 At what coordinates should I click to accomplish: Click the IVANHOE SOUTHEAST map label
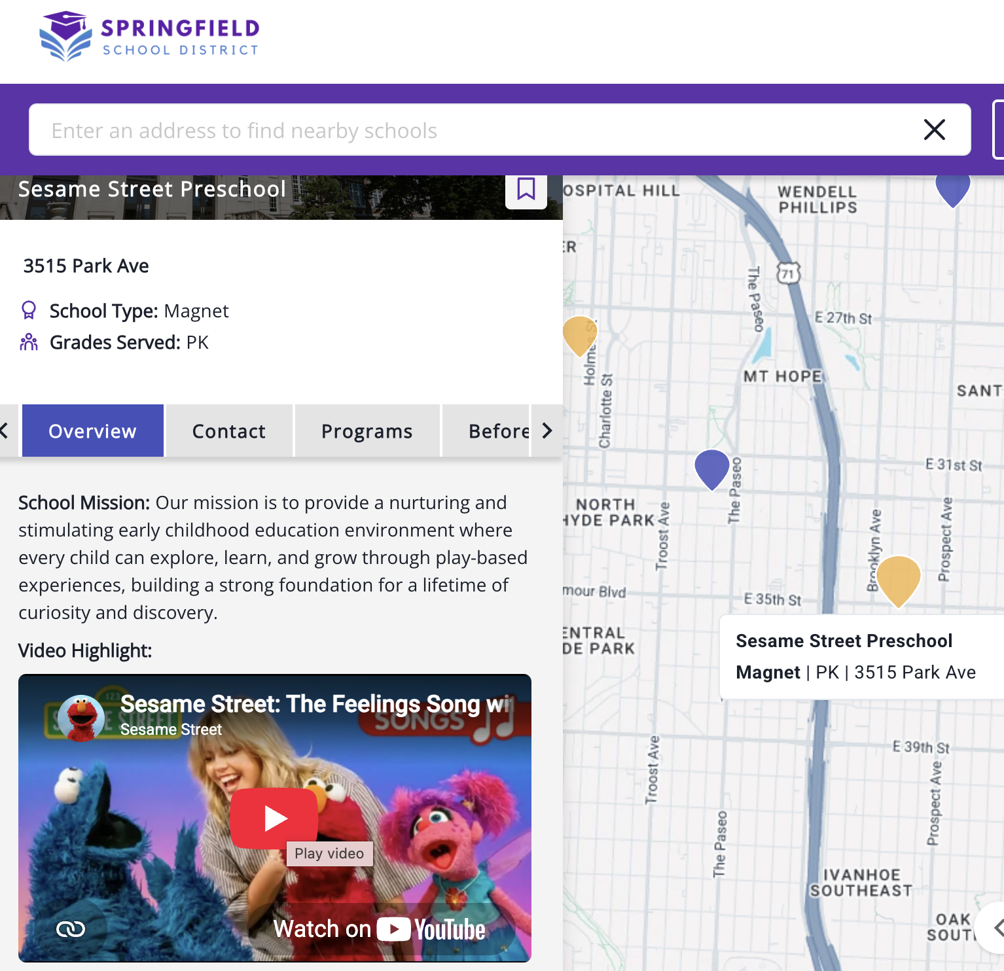pyautogui.click(x=861, y=883)
